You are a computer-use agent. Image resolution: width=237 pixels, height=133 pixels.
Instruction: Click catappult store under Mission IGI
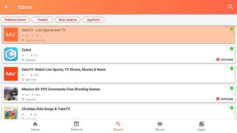(x=31, y=99)
